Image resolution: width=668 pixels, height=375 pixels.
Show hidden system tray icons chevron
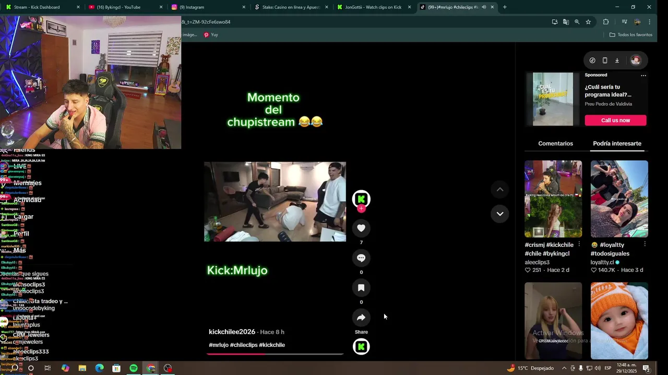click(x=564, y=368)
